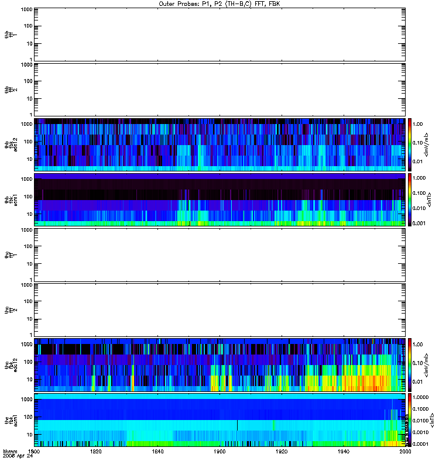Click the empty thb fff 1 panel
Image resolution: width=439 pixels, height=468 pixels.
click(x=220, y=35)
